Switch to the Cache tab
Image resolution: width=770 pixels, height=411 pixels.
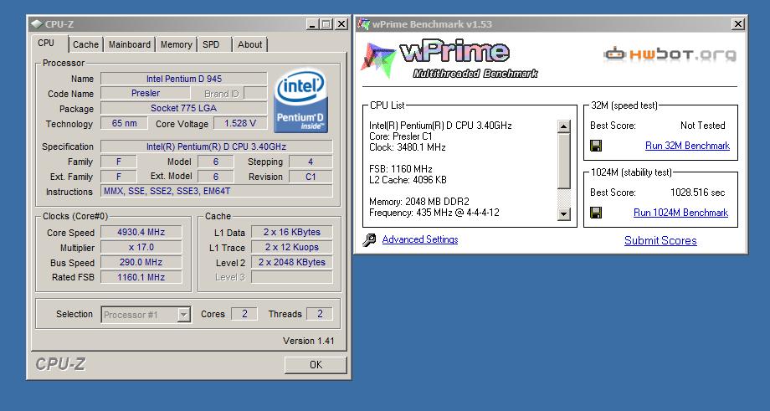coord(86,44)
